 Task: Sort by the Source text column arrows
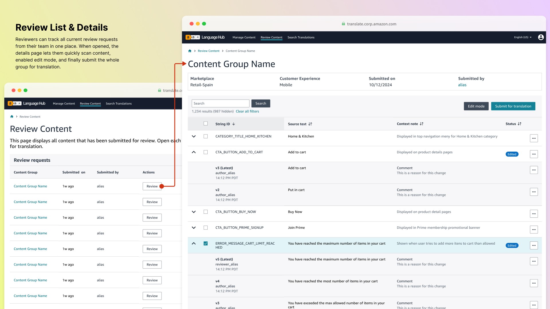pyautogui.click(x=310, y=124)
